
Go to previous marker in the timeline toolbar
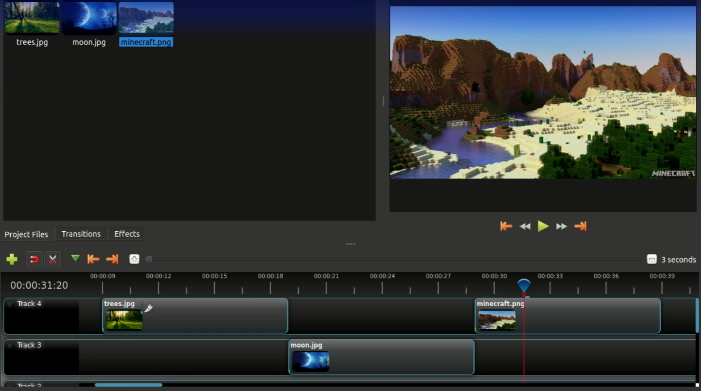[x=93, y=259]
